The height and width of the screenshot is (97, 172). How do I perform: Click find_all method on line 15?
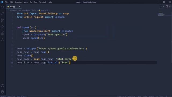(53, 63)
